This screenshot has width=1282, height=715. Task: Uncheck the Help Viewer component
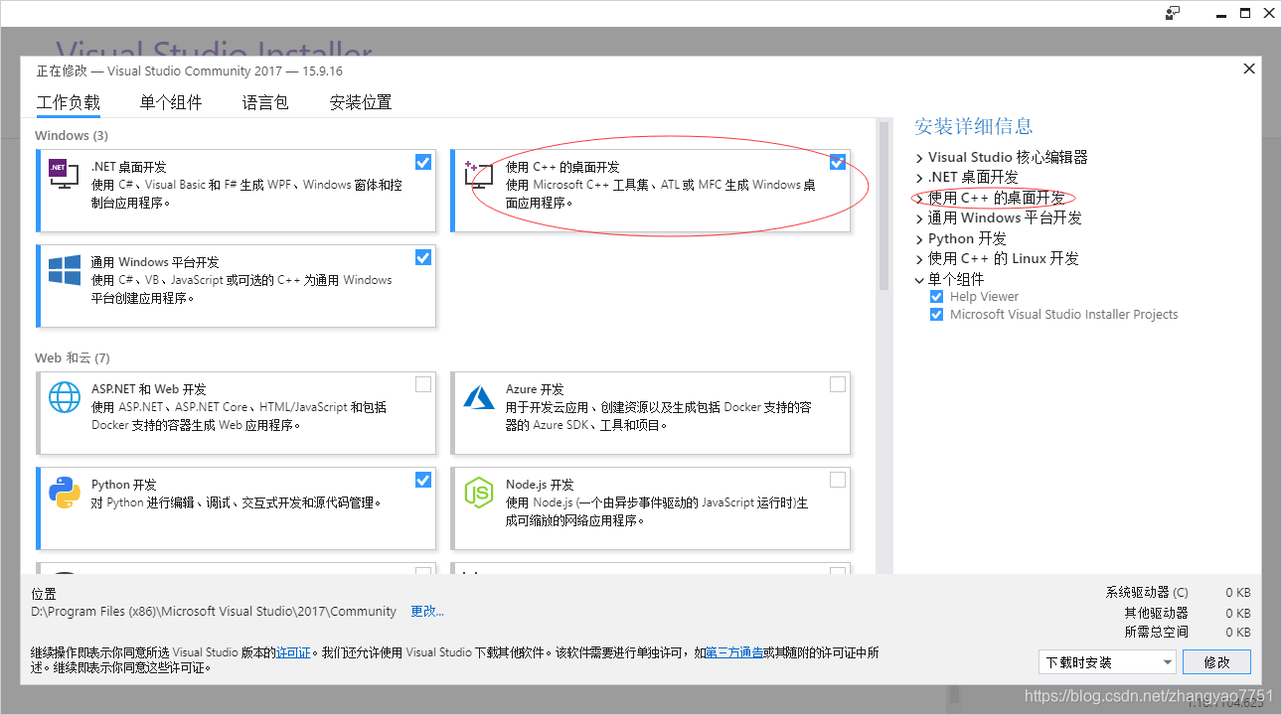936,297
